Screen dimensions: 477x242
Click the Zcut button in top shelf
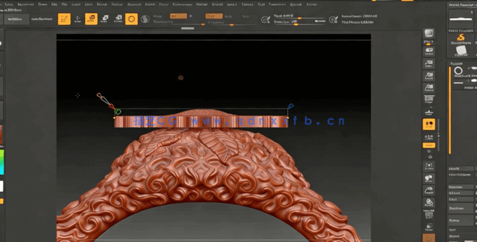[246, 16]
